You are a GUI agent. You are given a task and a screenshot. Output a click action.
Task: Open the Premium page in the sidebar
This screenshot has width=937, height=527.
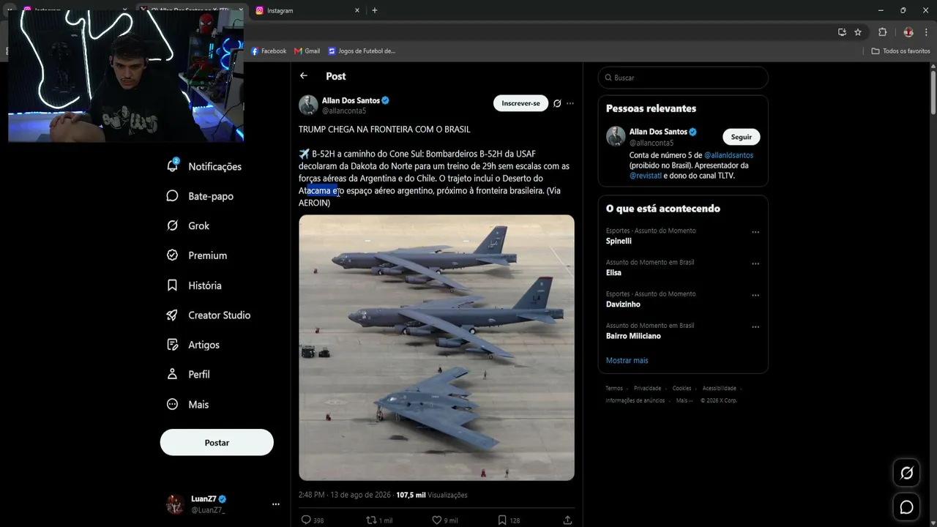[x=197, y=255]
